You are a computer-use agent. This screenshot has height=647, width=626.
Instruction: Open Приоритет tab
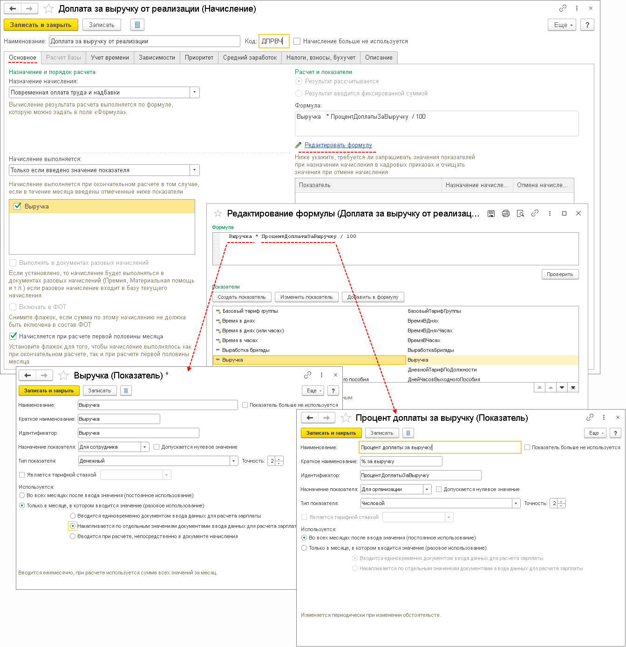coord(199,58)
